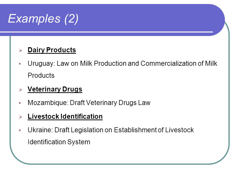Click the square bullet beside Uruguay
The image size is (241, 180).
point(20,64)
